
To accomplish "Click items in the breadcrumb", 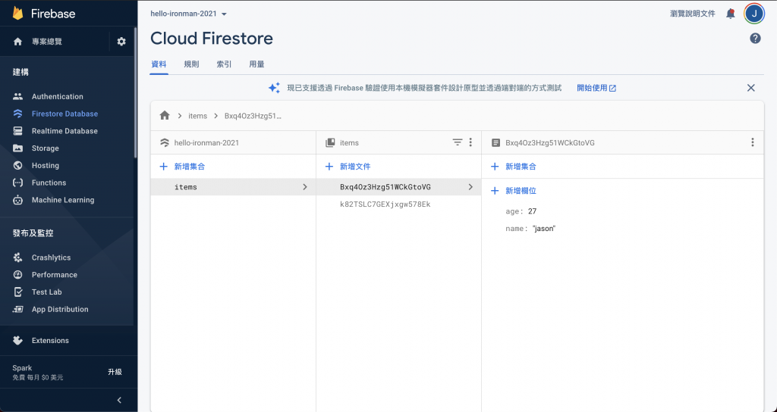I will pyautogui.click(x=198, y=116).
